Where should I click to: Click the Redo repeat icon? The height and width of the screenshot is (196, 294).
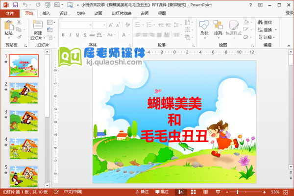click(x=38, y=5)
